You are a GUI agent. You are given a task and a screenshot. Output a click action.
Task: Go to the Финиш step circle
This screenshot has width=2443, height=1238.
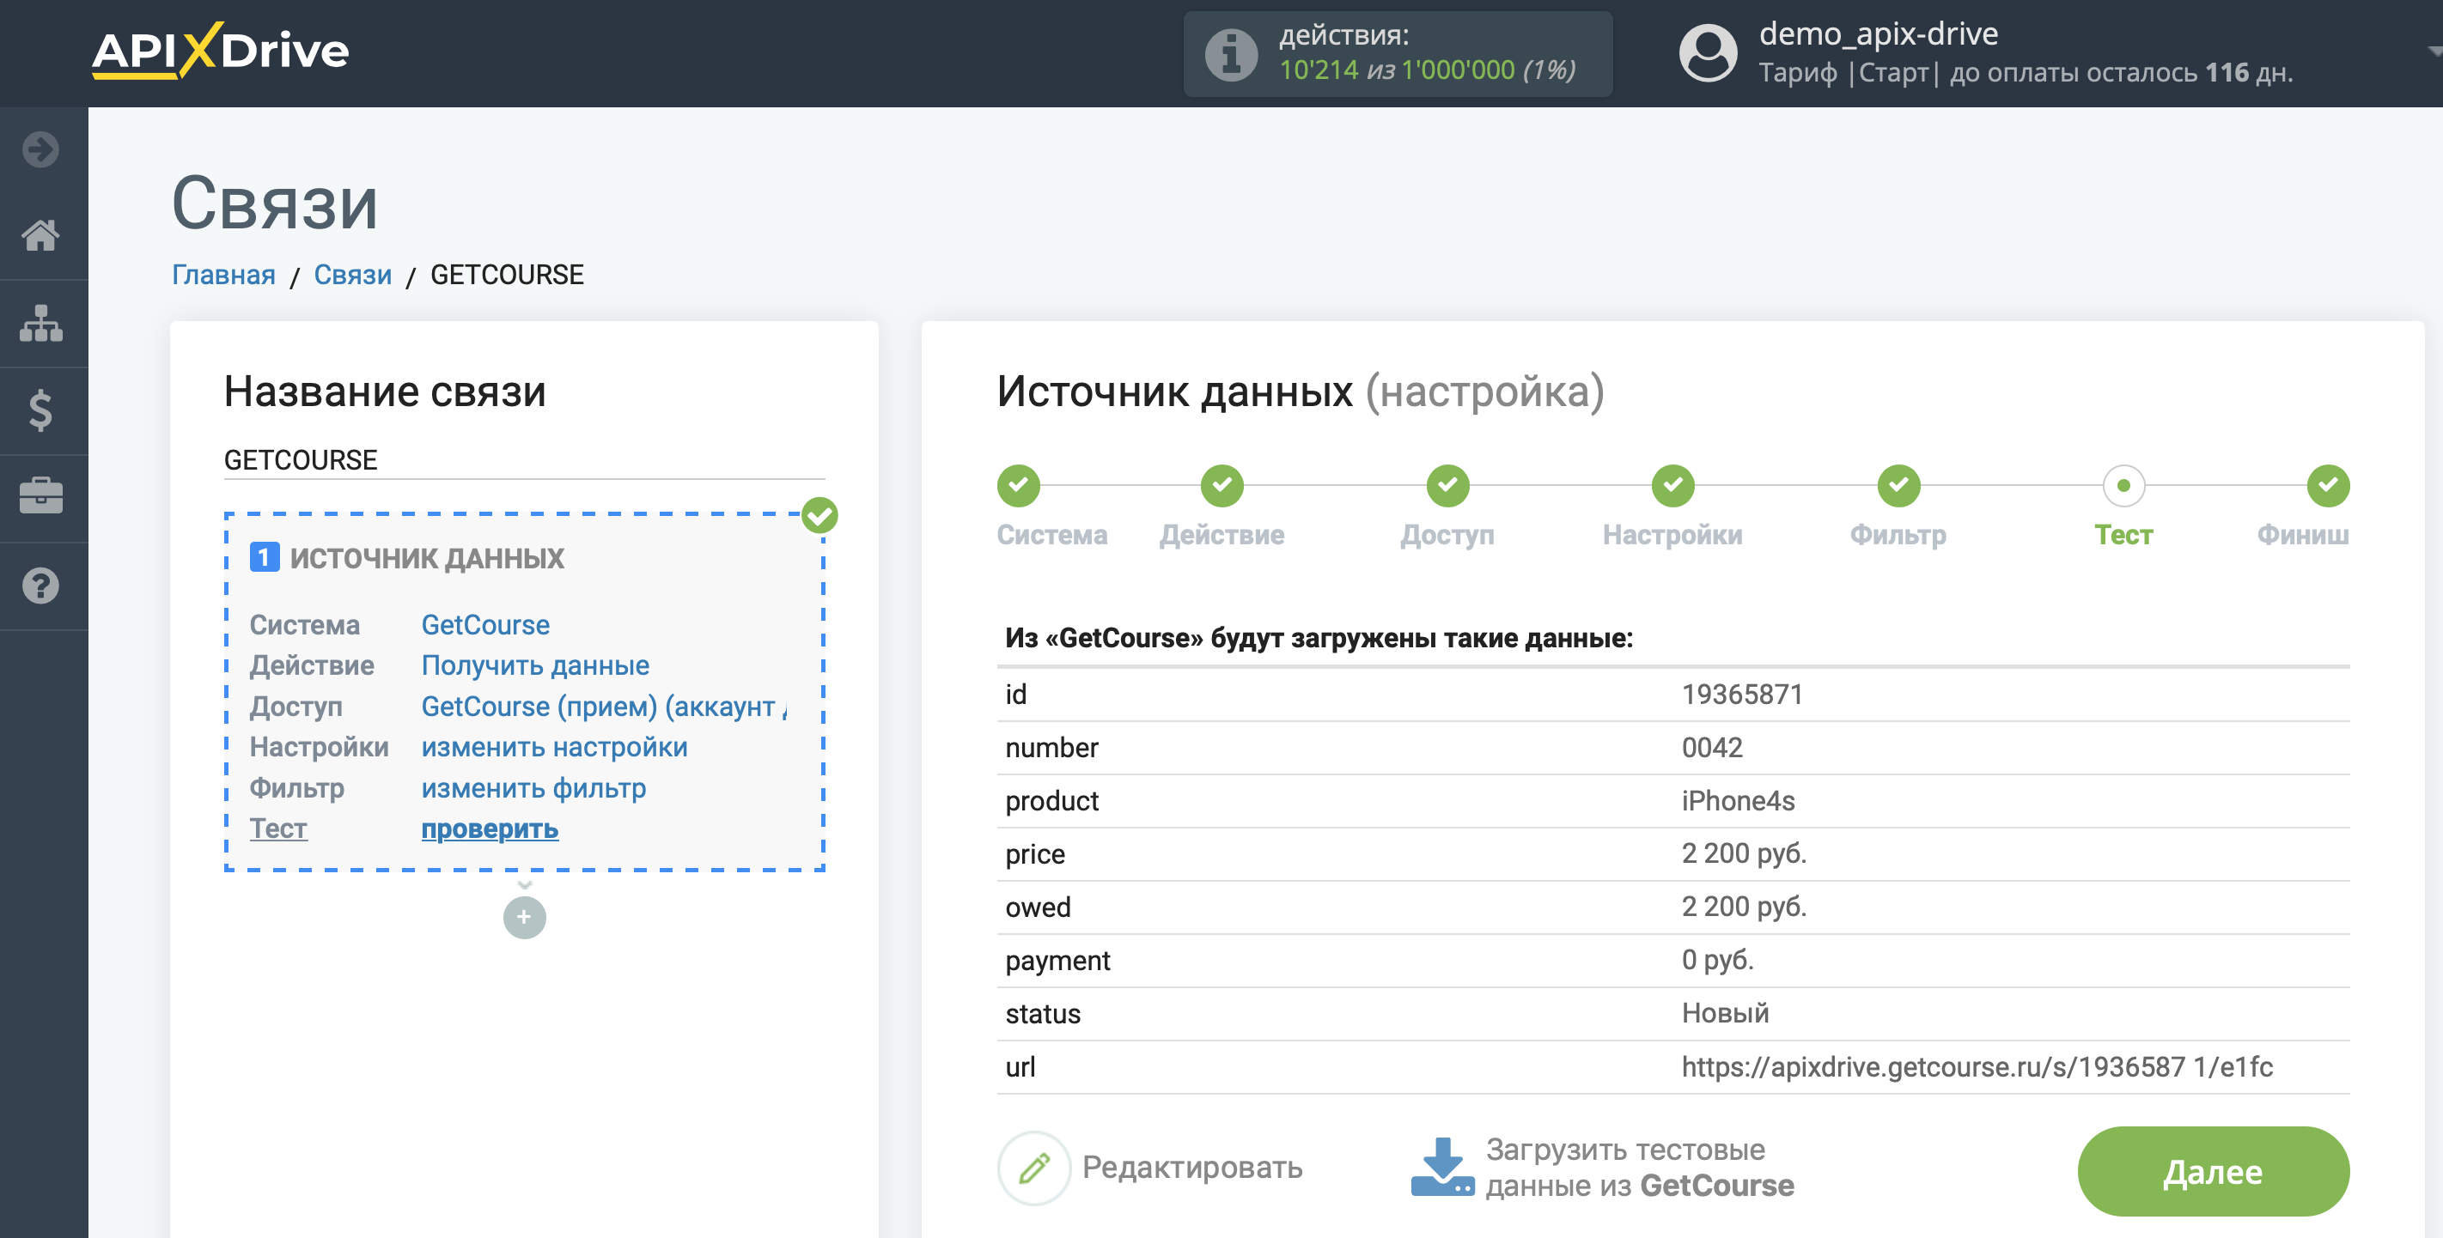pyautogui.click(x=2328, y=485)
